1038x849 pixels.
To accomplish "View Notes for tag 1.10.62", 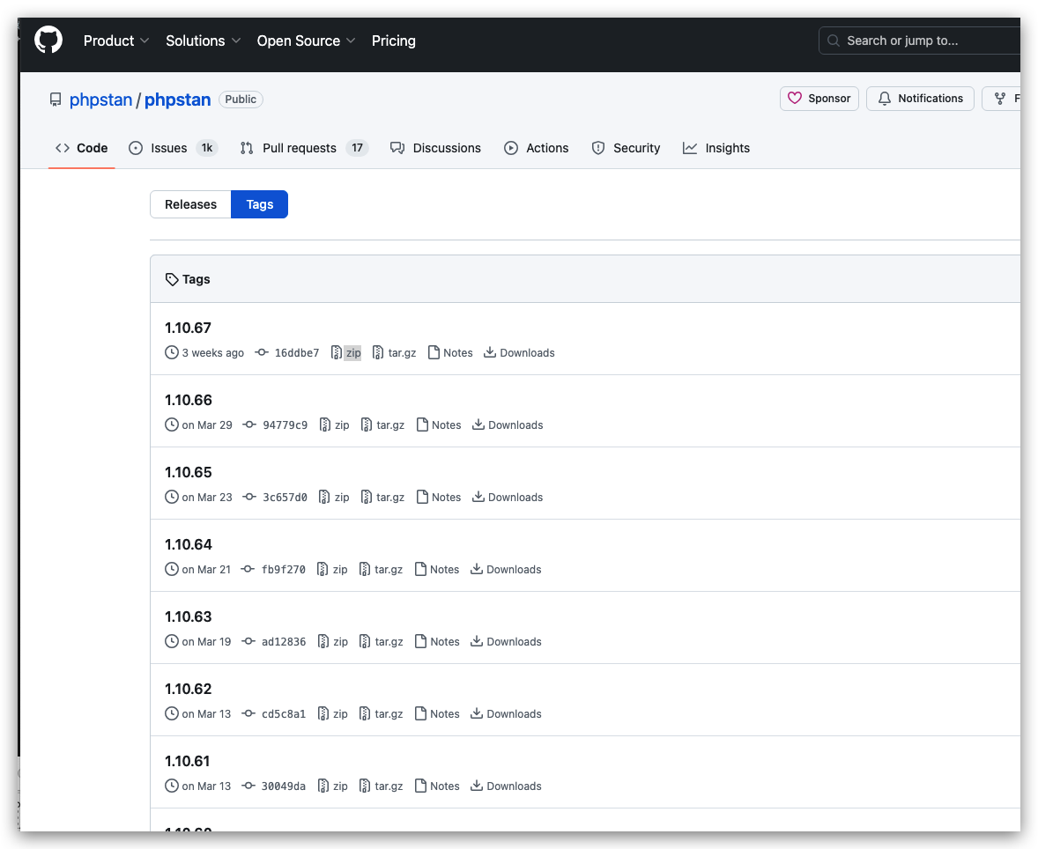I will tap(437, 713).
